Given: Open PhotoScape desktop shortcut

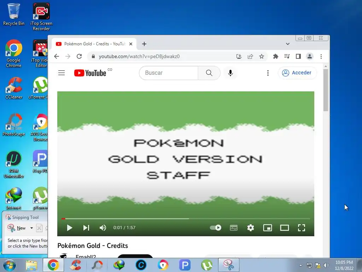Looking at the screenshot, I should coord(14,124).
